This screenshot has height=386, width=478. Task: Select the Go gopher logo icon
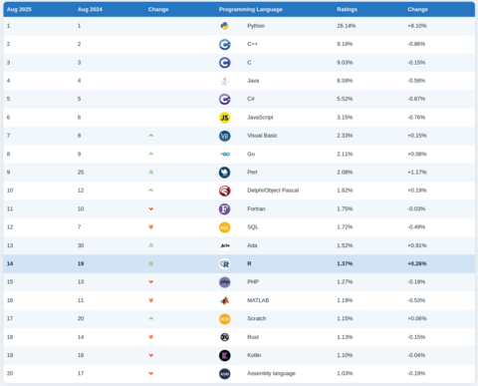[x=225, y=154]
